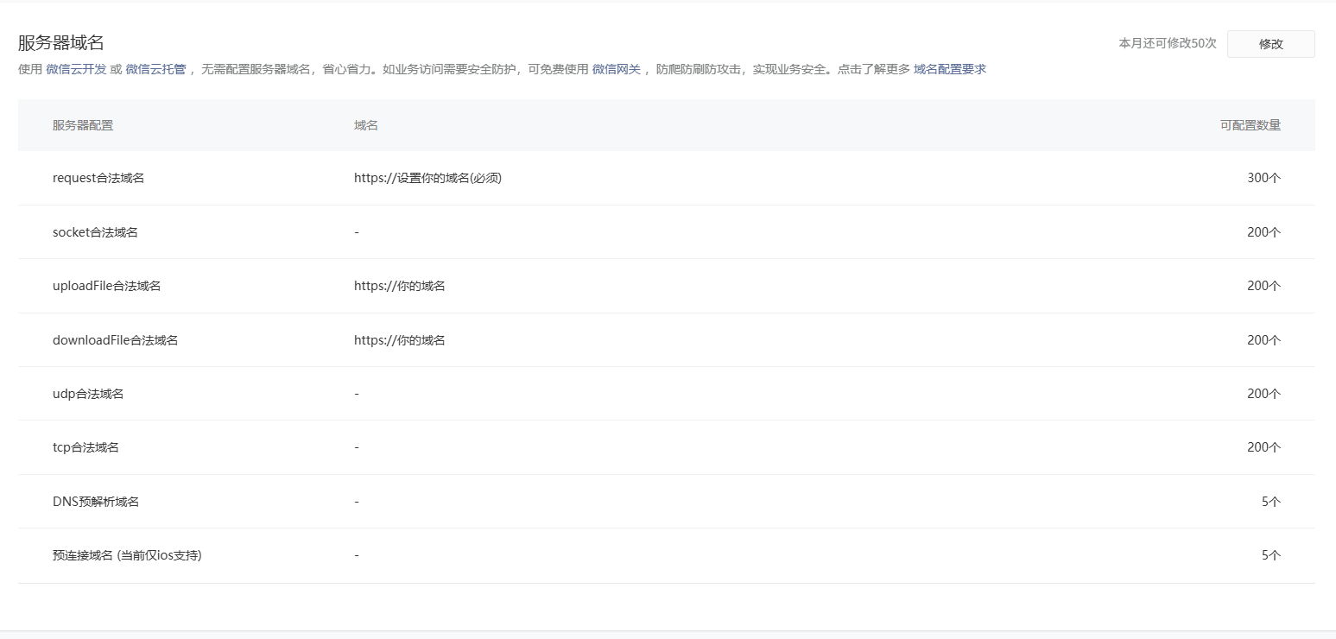Click the 300个 quantity cell
Viewport: 1336px width, 639px height.
(1264, 178)
